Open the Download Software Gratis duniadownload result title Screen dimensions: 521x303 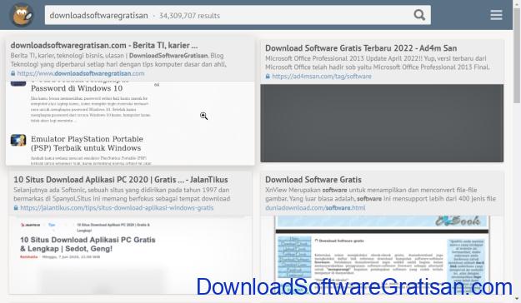313,180
